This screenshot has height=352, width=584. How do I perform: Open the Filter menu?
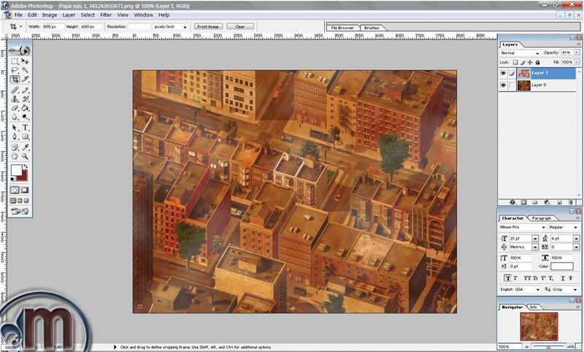click(106, 15)
